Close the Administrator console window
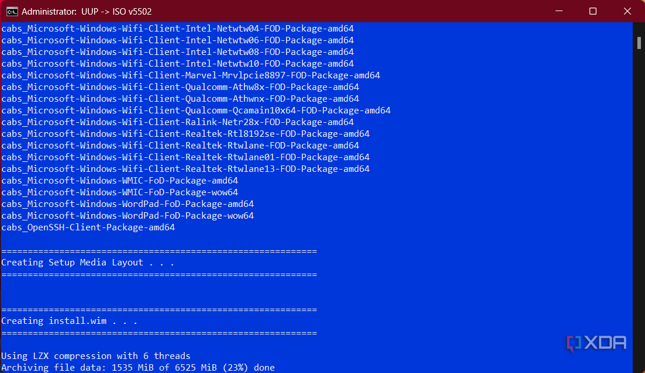The image size is (645, 373). (627, 11)
